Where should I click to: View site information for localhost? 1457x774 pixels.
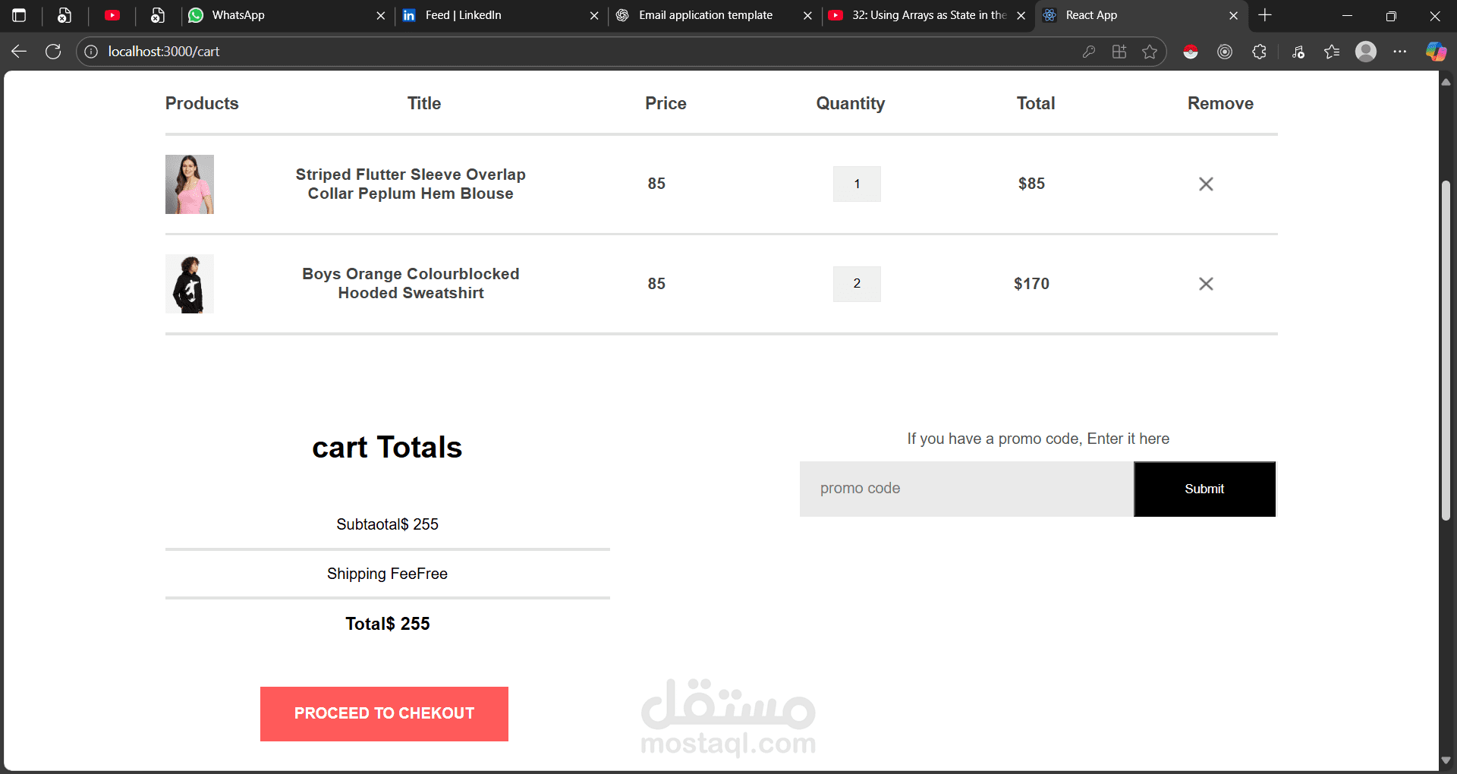click(x=91, y=52)
